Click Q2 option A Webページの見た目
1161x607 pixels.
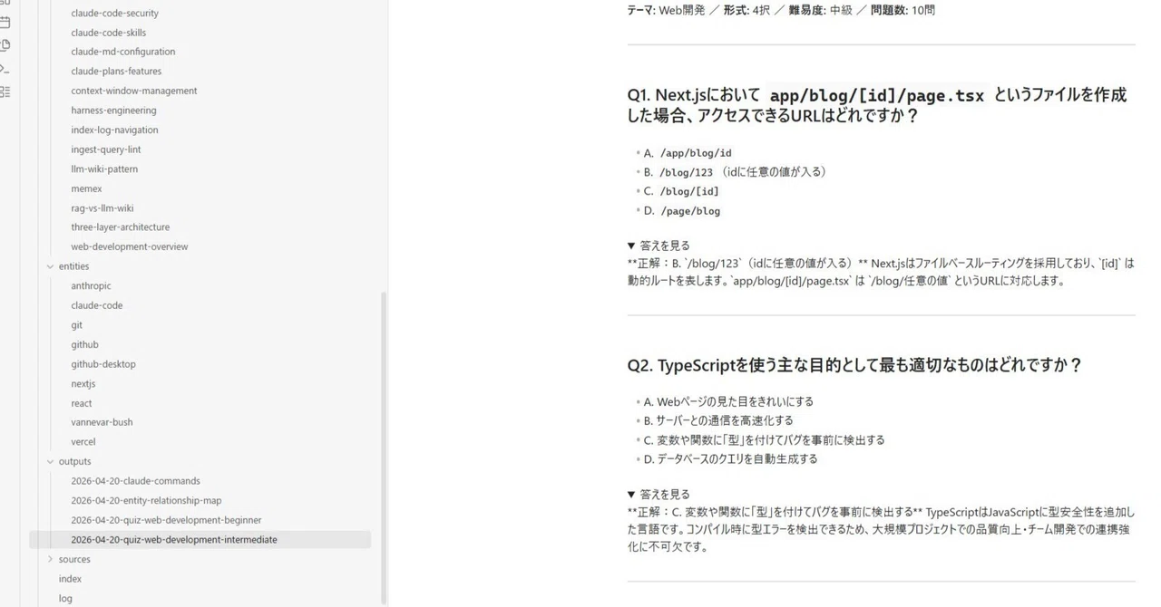click(x=728, y=401)
